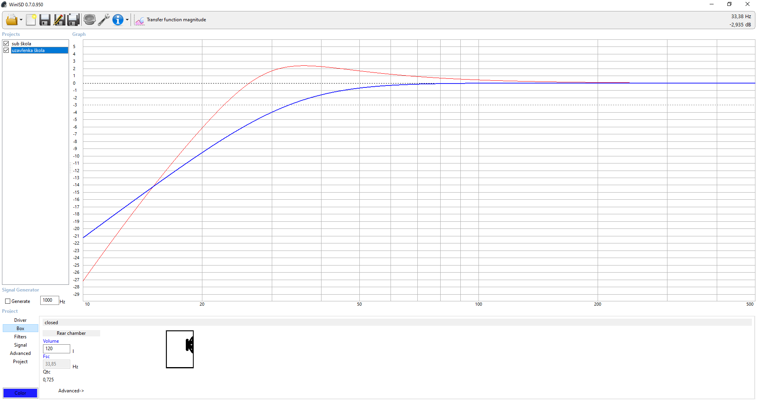Open the Transfer function magnitude graph selector
Image resolution: width=757 pixels, height=401 pixels.
(176, 20)
